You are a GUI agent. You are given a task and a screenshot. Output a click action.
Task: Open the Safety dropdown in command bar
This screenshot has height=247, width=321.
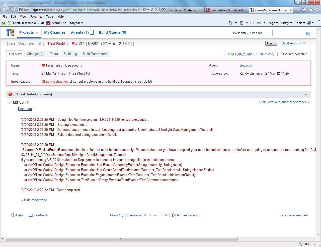(286, 23)
